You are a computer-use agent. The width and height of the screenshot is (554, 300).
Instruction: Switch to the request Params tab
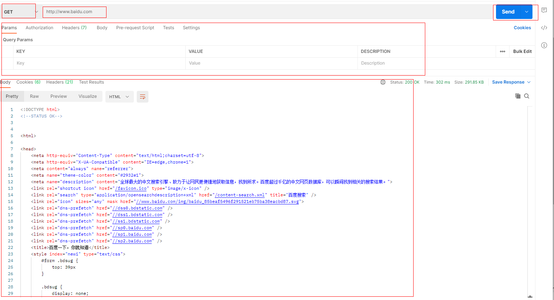[x=9, y=28]
